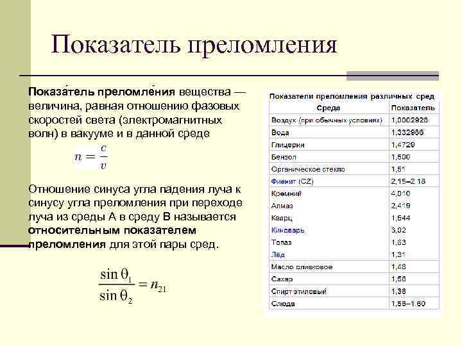Click the value 3,02 for cinnabar

tap(398, 230)
